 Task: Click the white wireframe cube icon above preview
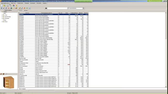pyautogui.click(x=6, y=74)
